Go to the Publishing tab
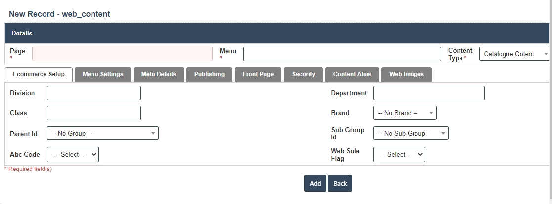The image size is (552, 204). point(209,74)
